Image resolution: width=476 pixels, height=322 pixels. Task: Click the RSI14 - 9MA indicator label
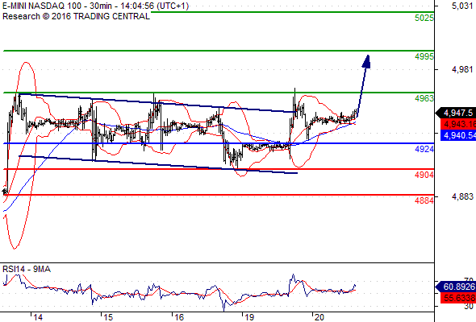click(x=27, y=270)
